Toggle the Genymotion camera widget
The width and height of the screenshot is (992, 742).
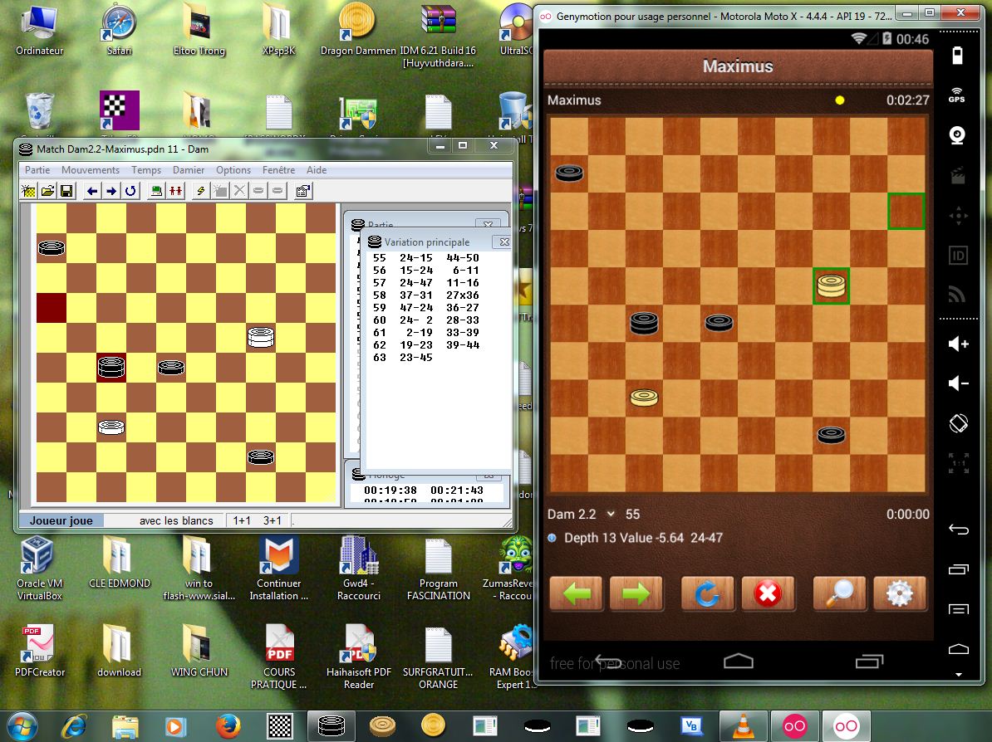[x=957, y=134]
